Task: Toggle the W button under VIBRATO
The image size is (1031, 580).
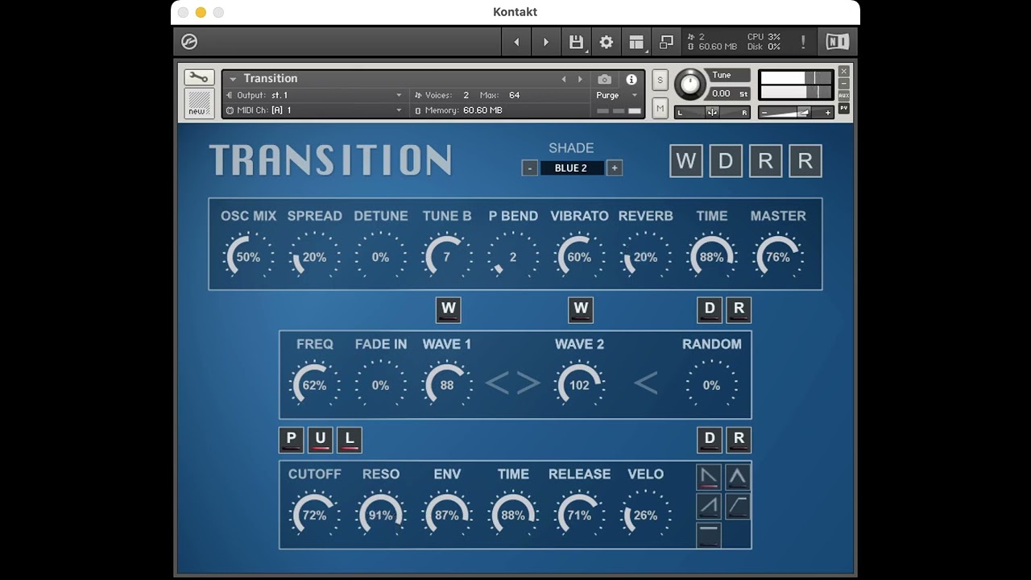Action: click(581, 309)
